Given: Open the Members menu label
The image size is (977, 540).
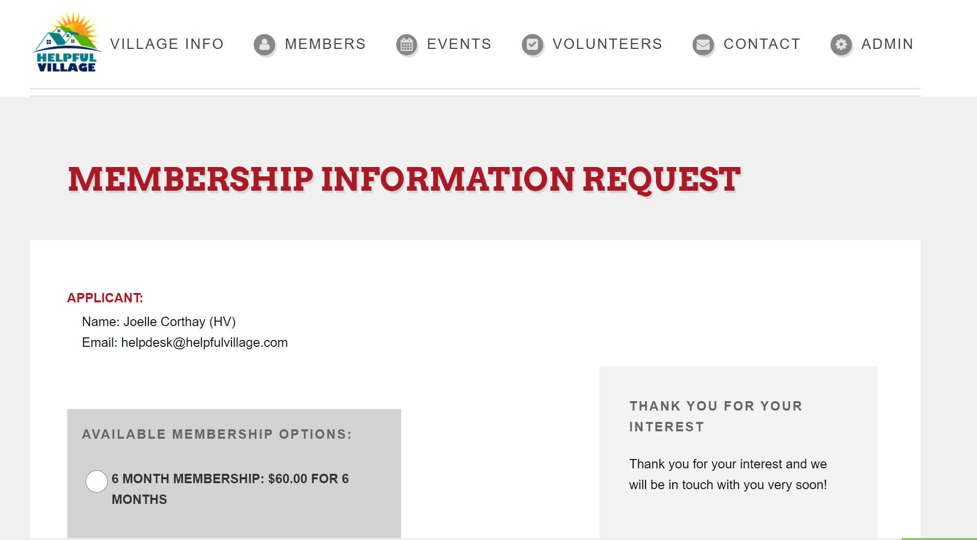Looking at the screenshot, I should [x=325, y=44].
